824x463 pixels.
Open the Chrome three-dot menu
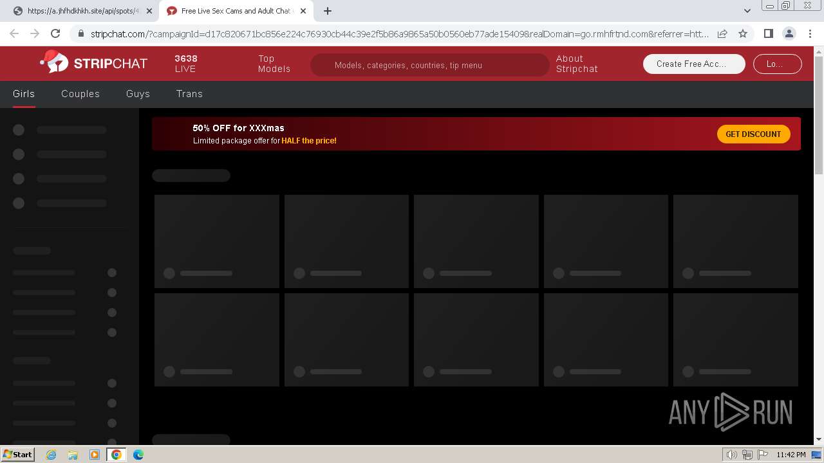pyautogui.click(x=810, y=33)
